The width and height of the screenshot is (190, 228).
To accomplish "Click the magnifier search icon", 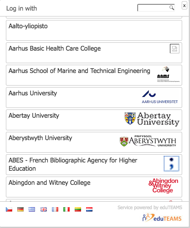I will pyautogui.click(x=172, y=8).
